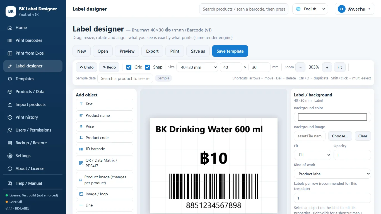Click the label height field 30
381x214 pixels.
(259, 67)
